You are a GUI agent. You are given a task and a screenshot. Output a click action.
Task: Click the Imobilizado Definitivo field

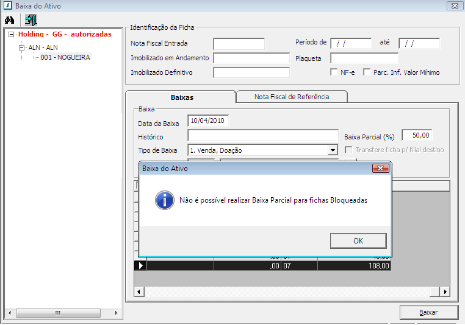pos(251,72)
